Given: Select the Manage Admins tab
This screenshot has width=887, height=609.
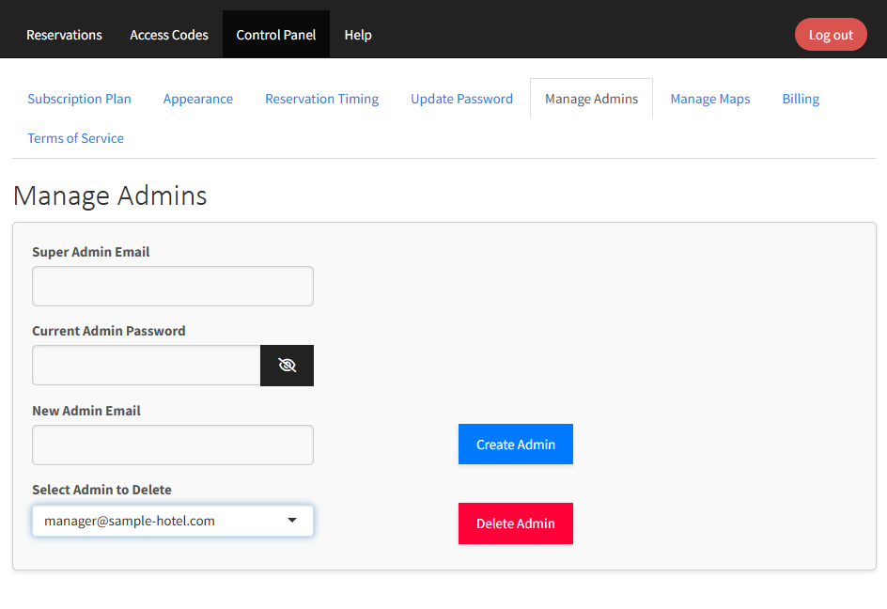Looking at the screenshot, I should [591, 98].
